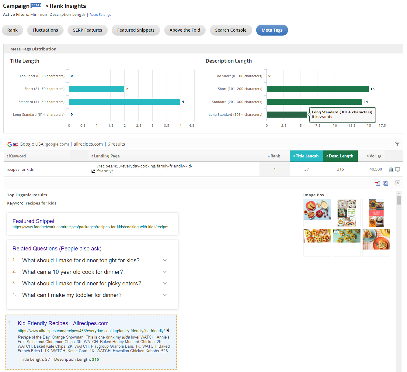Screen dimensions: 407x372
Task: Sort table by Keyword column
Action: [x=16, y=156]
